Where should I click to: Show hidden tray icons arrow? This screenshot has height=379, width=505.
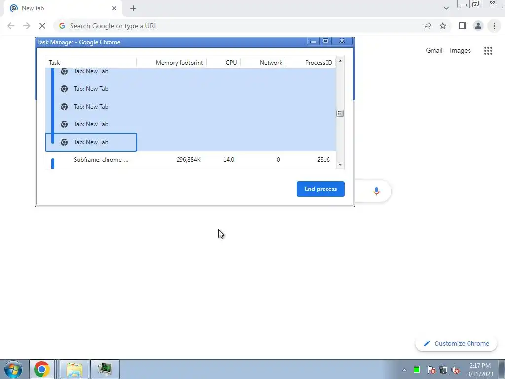coord(404,370)
